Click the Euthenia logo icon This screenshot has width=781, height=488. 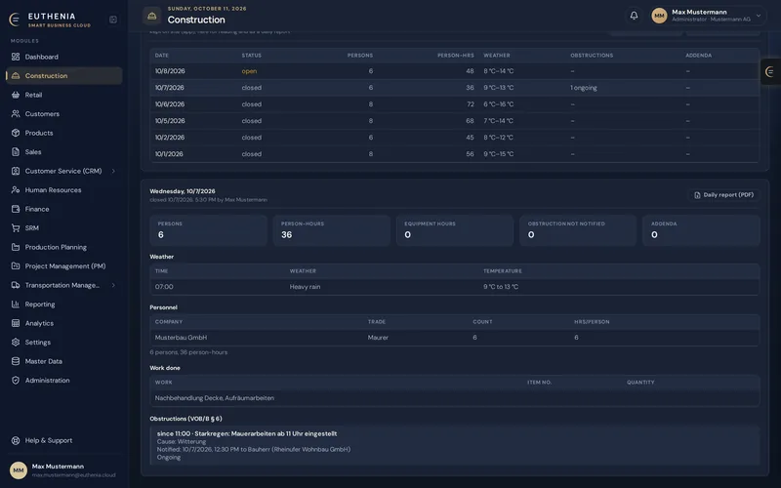tap(15, 20)
